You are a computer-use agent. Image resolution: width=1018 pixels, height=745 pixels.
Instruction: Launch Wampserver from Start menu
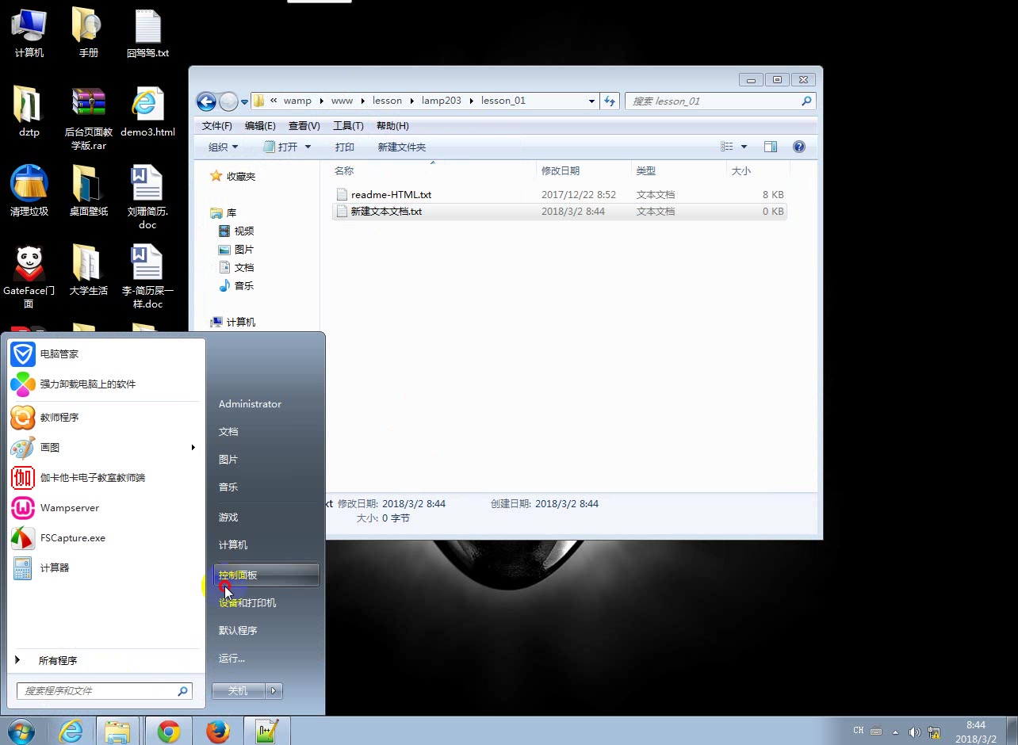click(105, 508)
